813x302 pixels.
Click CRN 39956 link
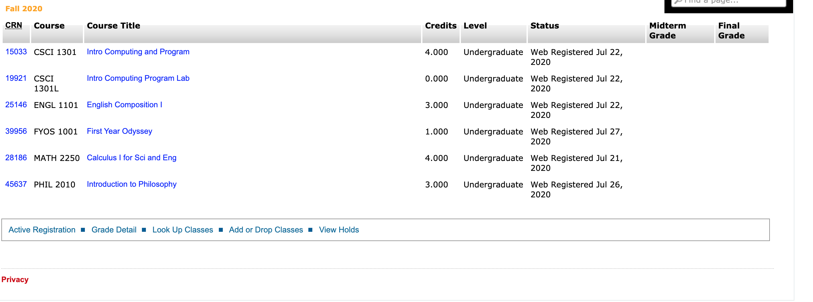coord(16,131)
